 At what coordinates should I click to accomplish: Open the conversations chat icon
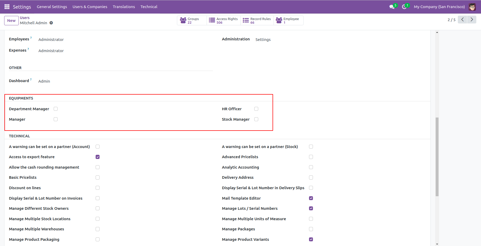[392, 7]
